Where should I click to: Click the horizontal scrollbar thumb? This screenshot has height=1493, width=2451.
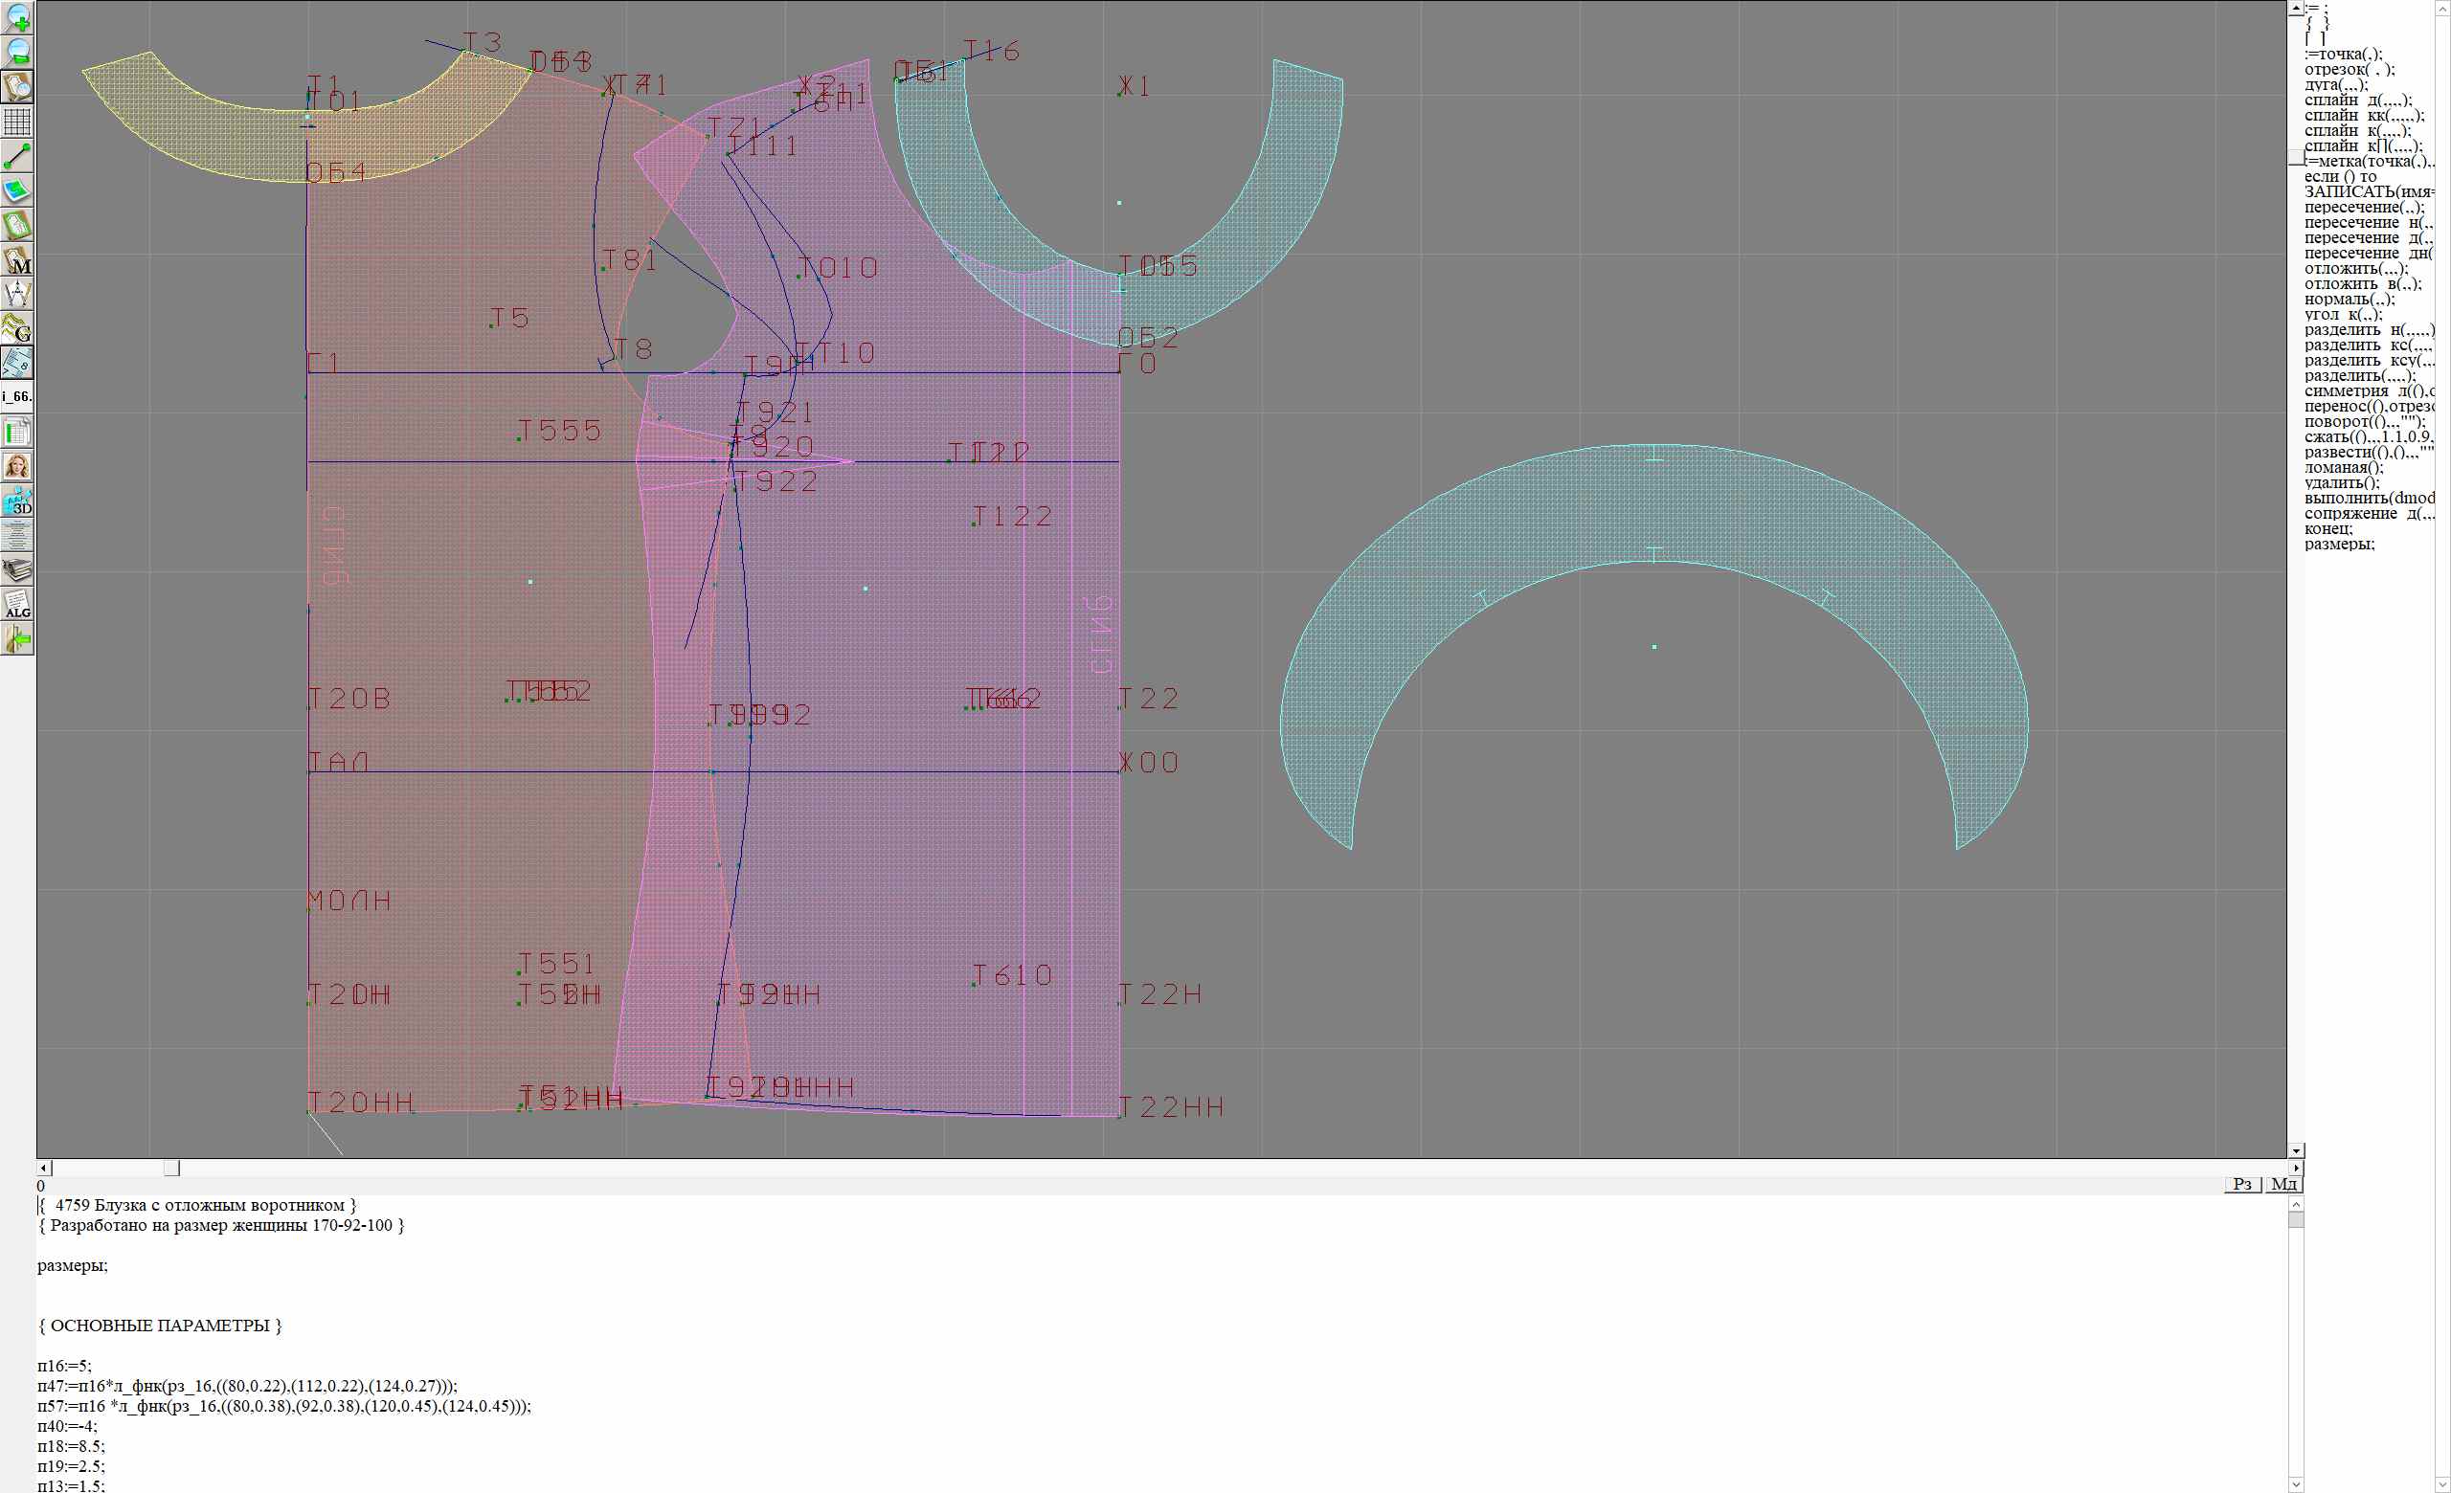click(172, 1168)
